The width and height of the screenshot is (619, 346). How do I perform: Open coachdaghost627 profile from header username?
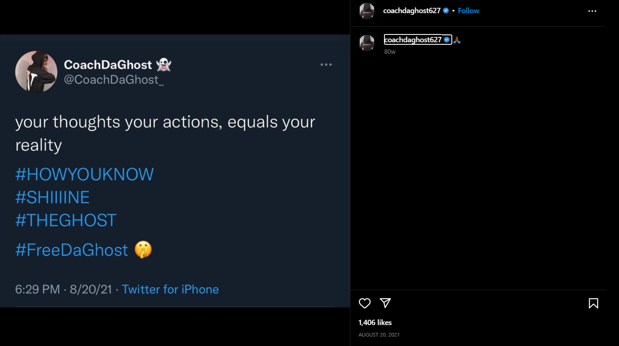point(412,11)
